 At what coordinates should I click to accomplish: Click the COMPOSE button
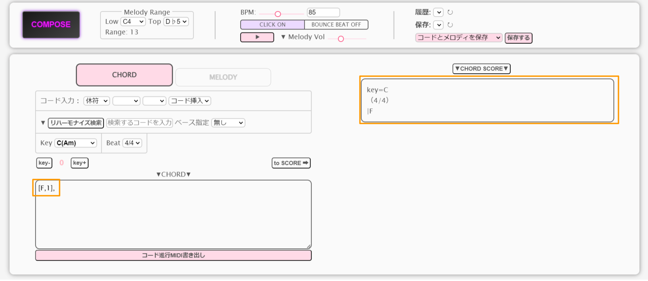51,25
